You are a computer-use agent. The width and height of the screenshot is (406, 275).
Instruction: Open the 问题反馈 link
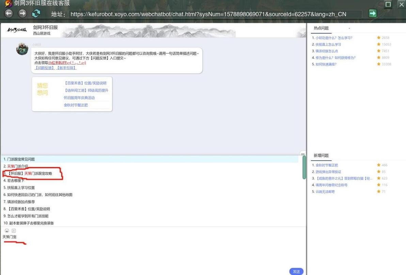coord(45,67)
